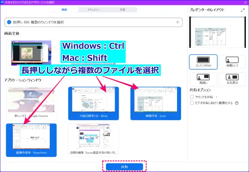Click the blue 共有 button
Screen dimensions: 249x172
click(124, 167)
